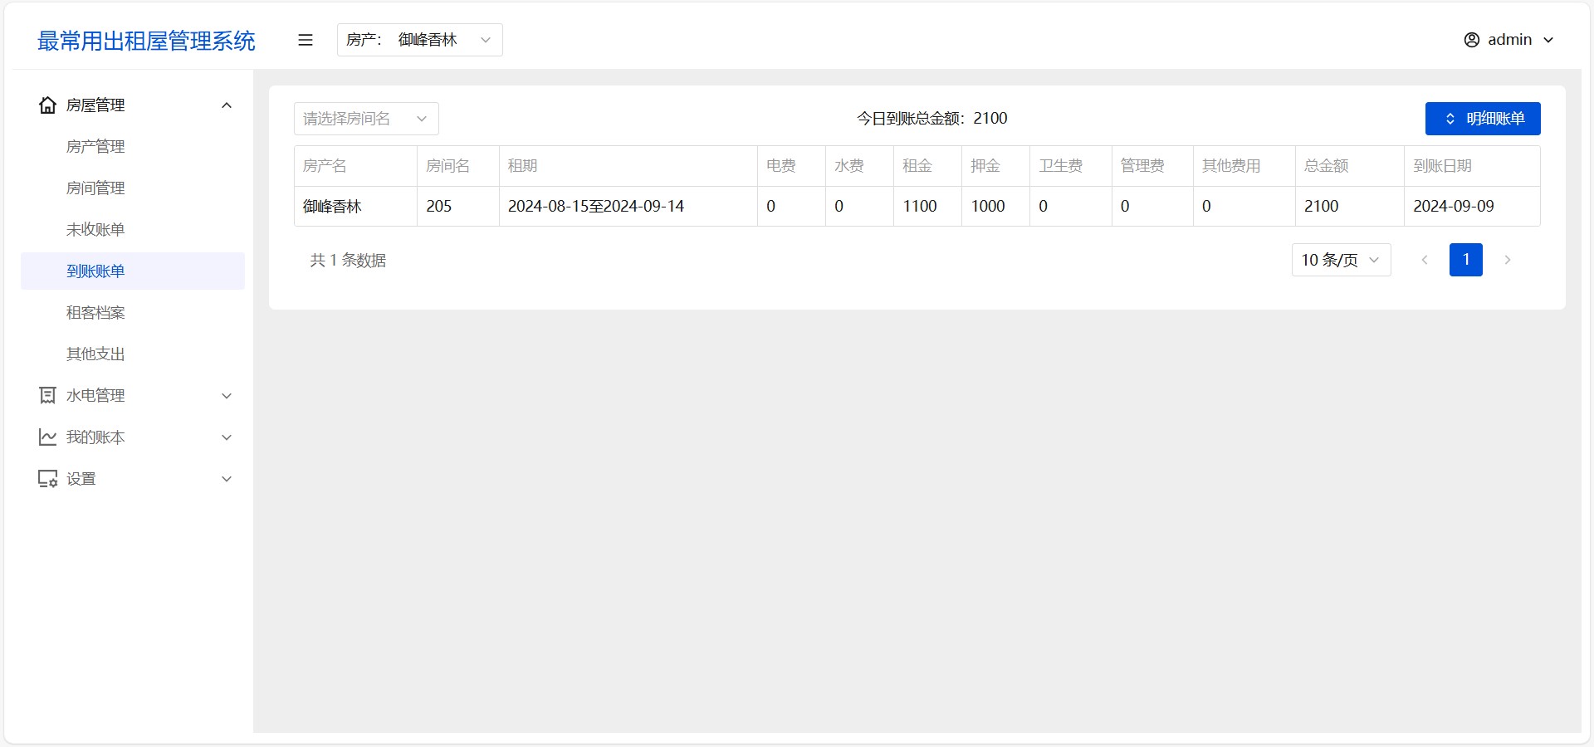1594x747 pixels.
Task: Select the 到账账单 menu item
Action: point(133,271)
